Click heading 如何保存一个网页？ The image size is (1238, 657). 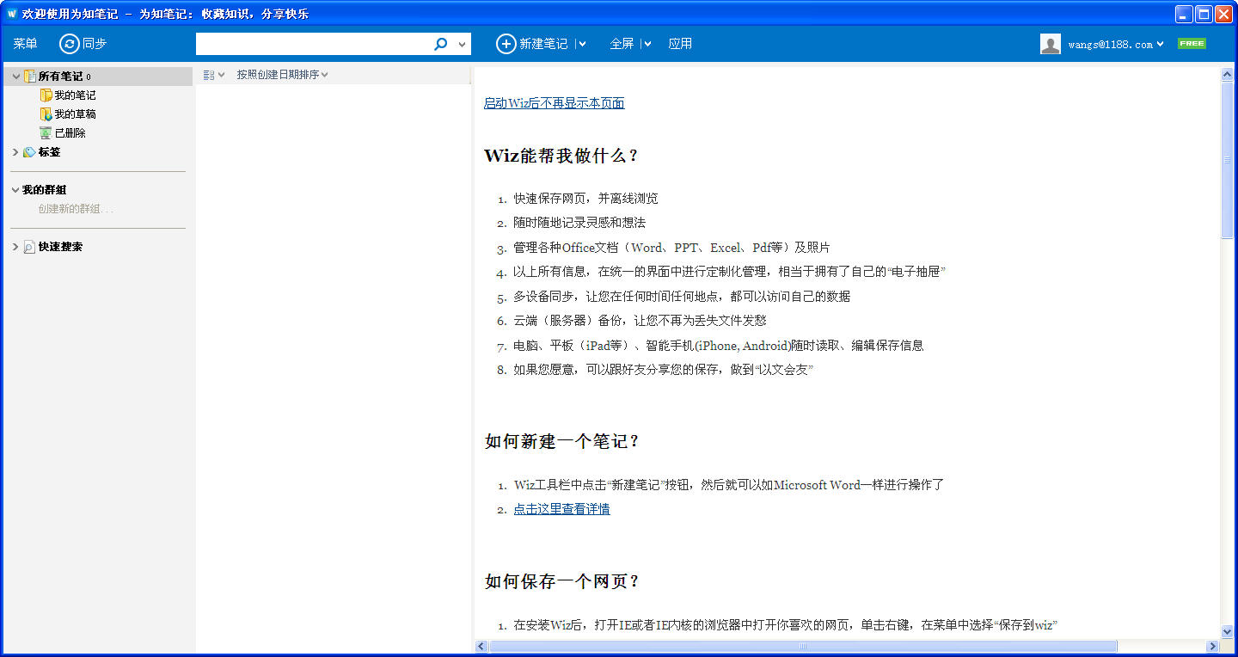562,581
